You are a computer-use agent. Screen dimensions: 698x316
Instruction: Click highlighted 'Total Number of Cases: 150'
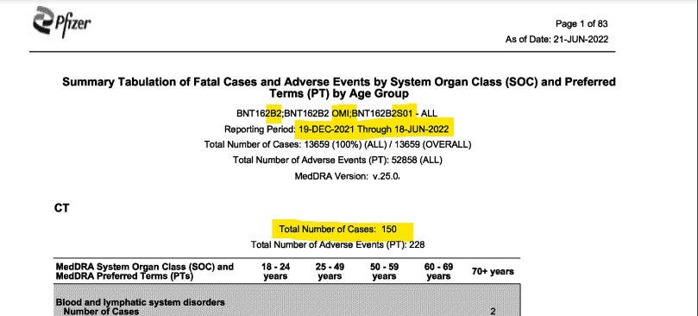point(338,230)
